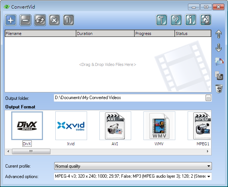Close the ConvertVid window

tap(218, 7)
